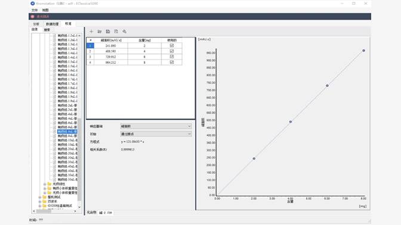Screen dimensions: 401x225
Task: Switch to the middle data processing tab
Action: 52,24
